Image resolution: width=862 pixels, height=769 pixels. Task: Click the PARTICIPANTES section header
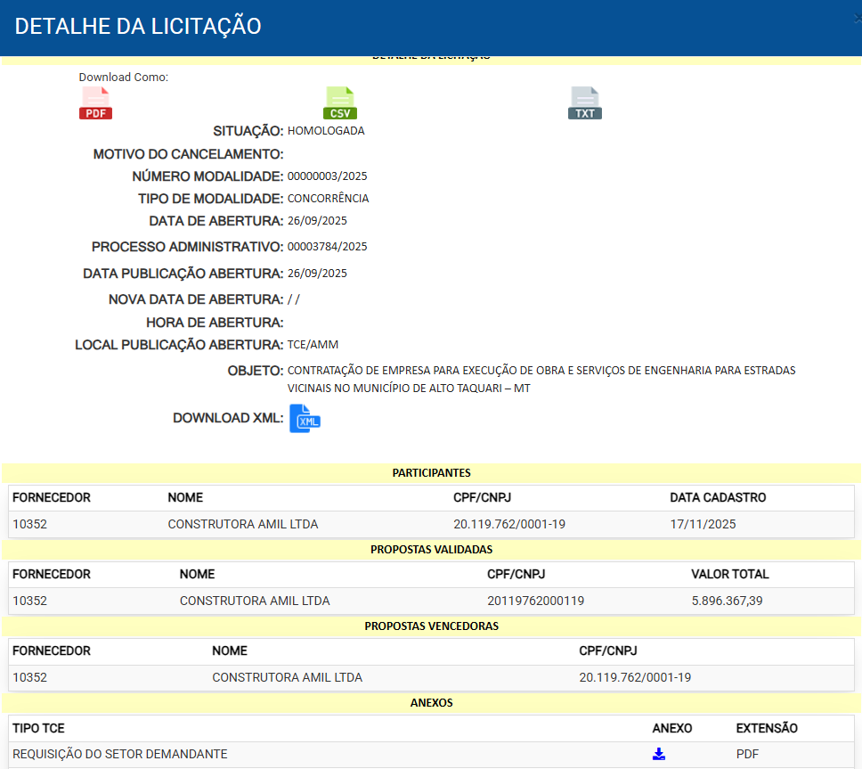[x=431, y=473]
